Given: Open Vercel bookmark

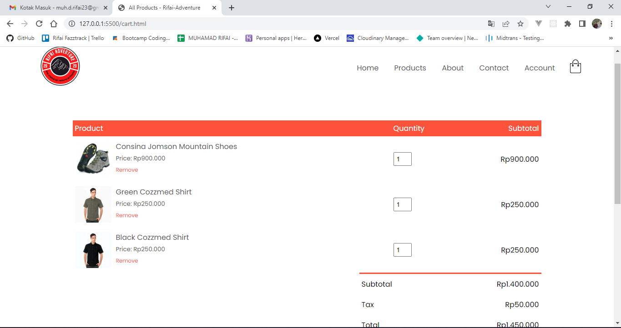Looking at the screenshot, I should click(x=327, y=38).
